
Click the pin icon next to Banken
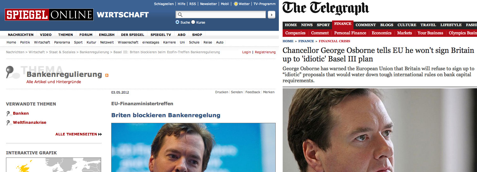click(x=9, y=113)
